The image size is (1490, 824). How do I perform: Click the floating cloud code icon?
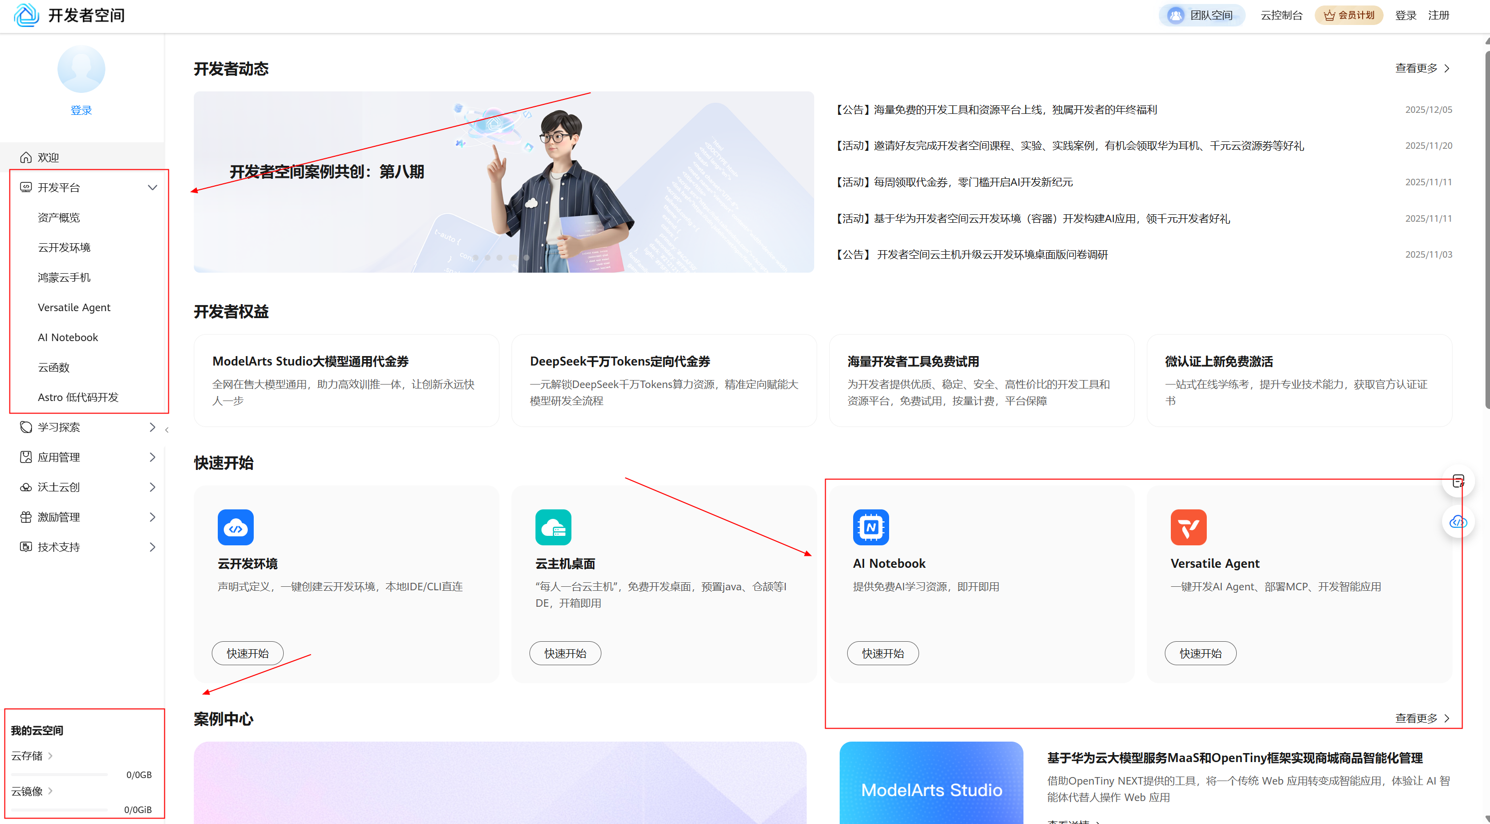click(x=1458, y=521)
